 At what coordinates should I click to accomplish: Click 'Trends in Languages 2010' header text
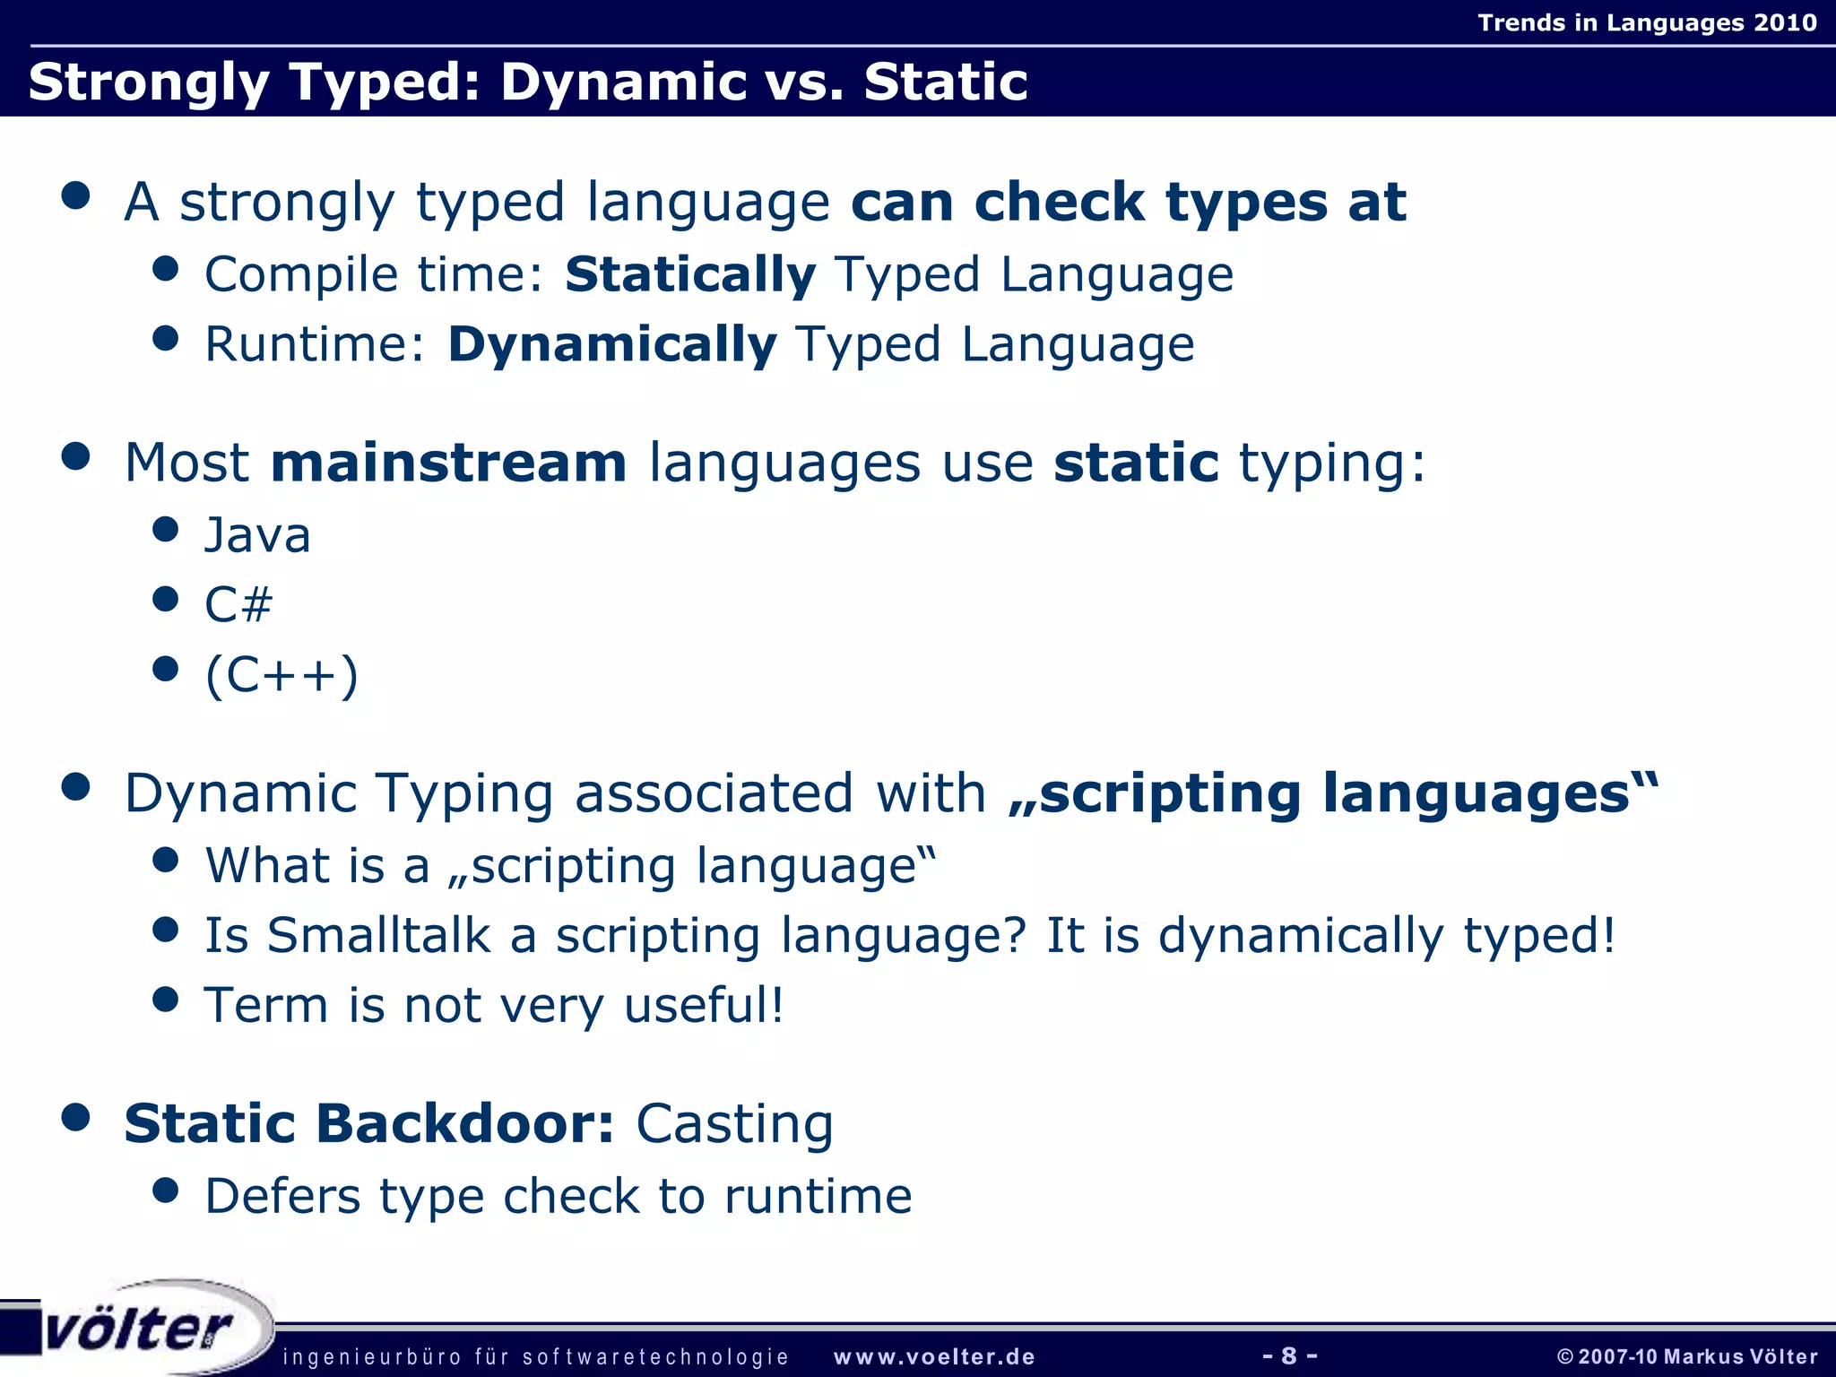pyautogui.click(x=1647, y=22)
